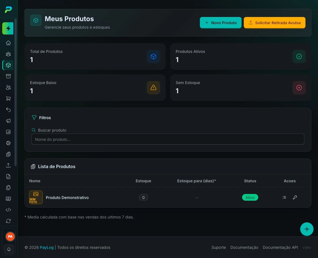318x258 pixels.
Task: Open the Suporte footer link
Action: pyautogui.click(x=218, y=247)
